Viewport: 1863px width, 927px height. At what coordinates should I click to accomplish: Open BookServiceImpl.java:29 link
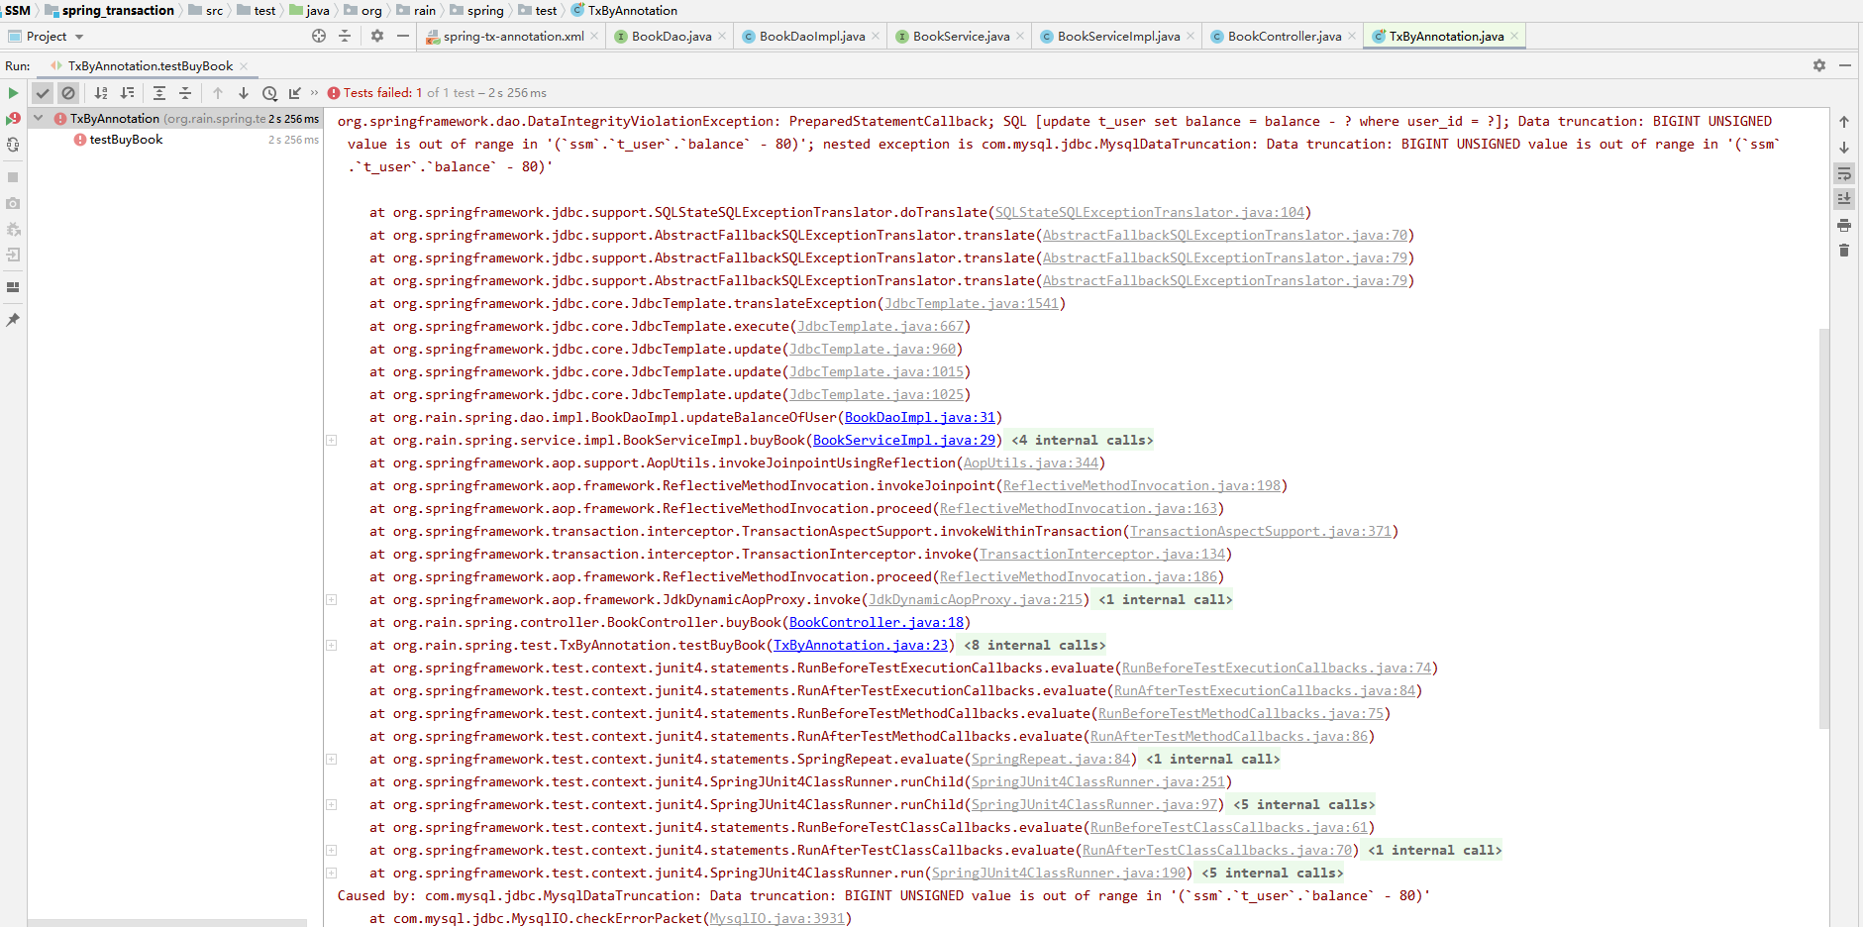[903, 441]
